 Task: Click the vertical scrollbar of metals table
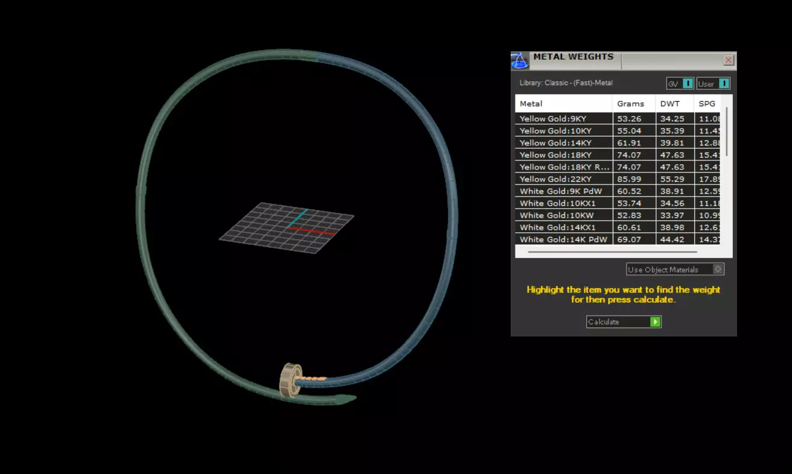tap(726, 131)
